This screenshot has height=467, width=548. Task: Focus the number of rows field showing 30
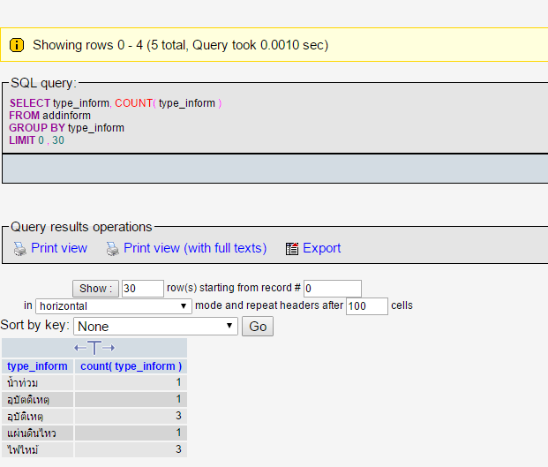click(142, 289)
